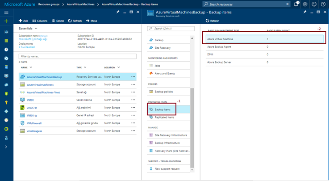Click the vm01731 network interface icon
Viewport: 329px width, 181px height.
pos(22,108)
